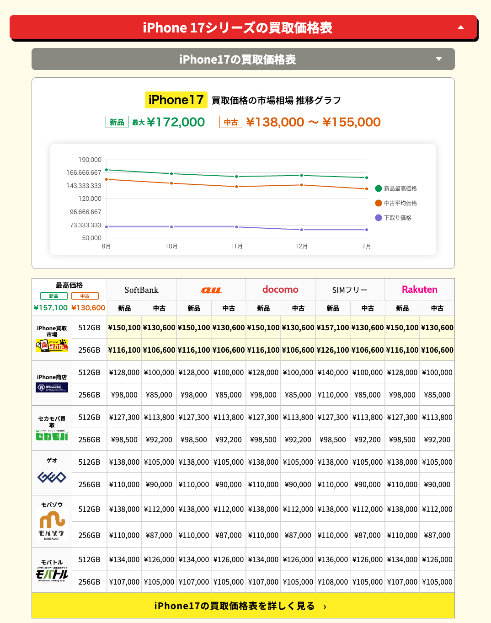The height and width of the screenshot is (623, 491).
Task: Click ¥126,100 in iPhone買取市場 256GB row
Action: pos(333,350)
